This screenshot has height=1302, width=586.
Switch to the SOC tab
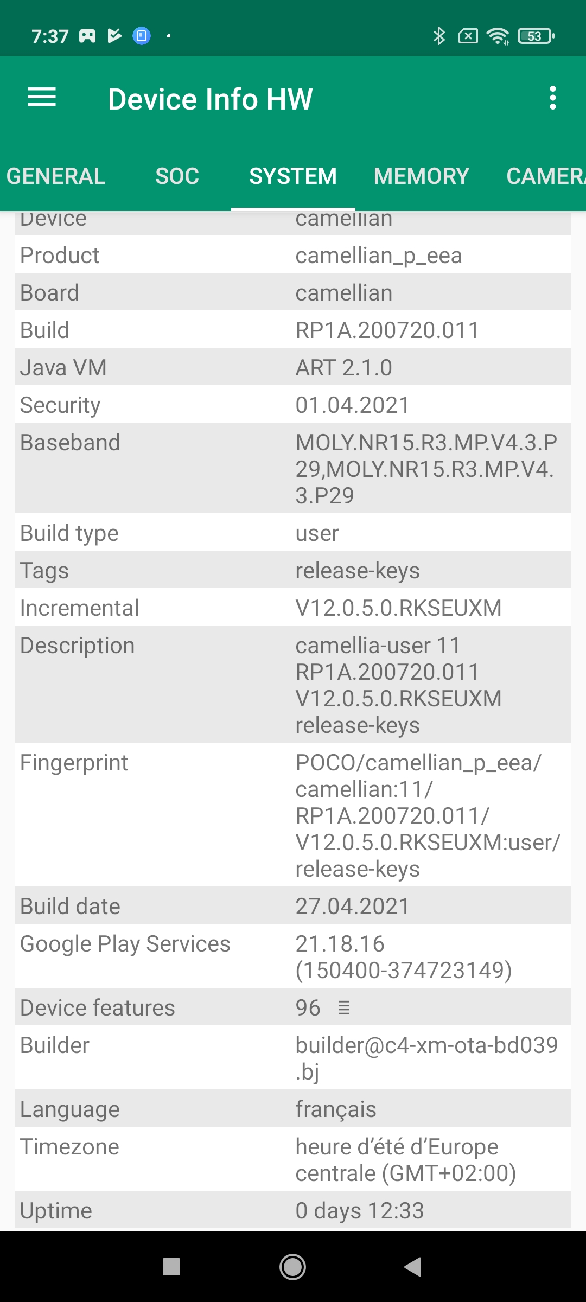pos(177,176)
